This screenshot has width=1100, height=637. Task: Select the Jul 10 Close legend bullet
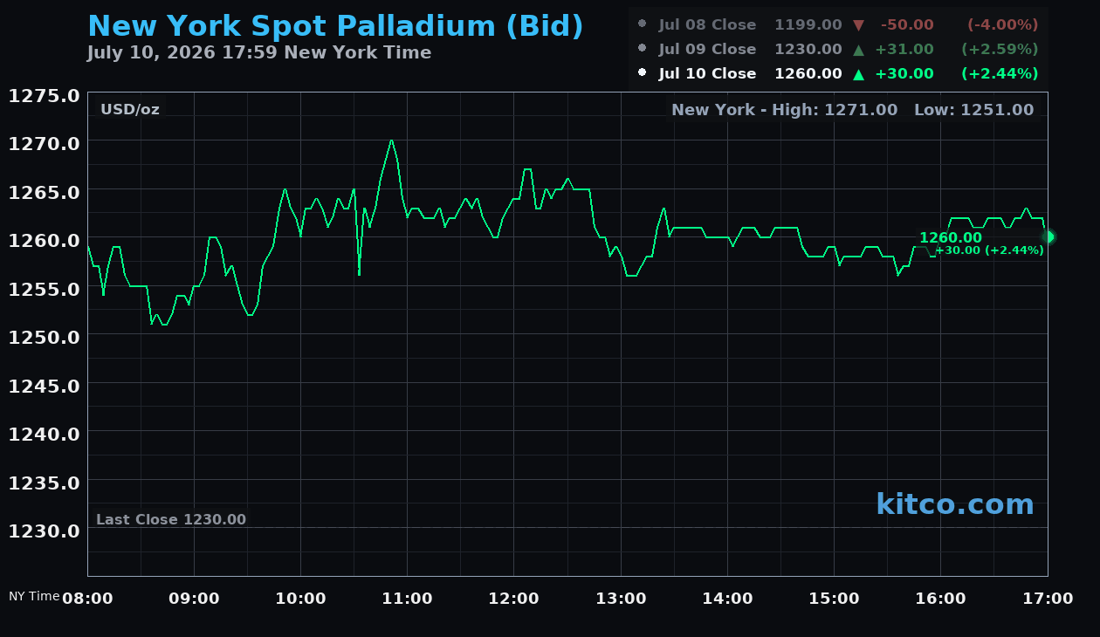point(643,72)
